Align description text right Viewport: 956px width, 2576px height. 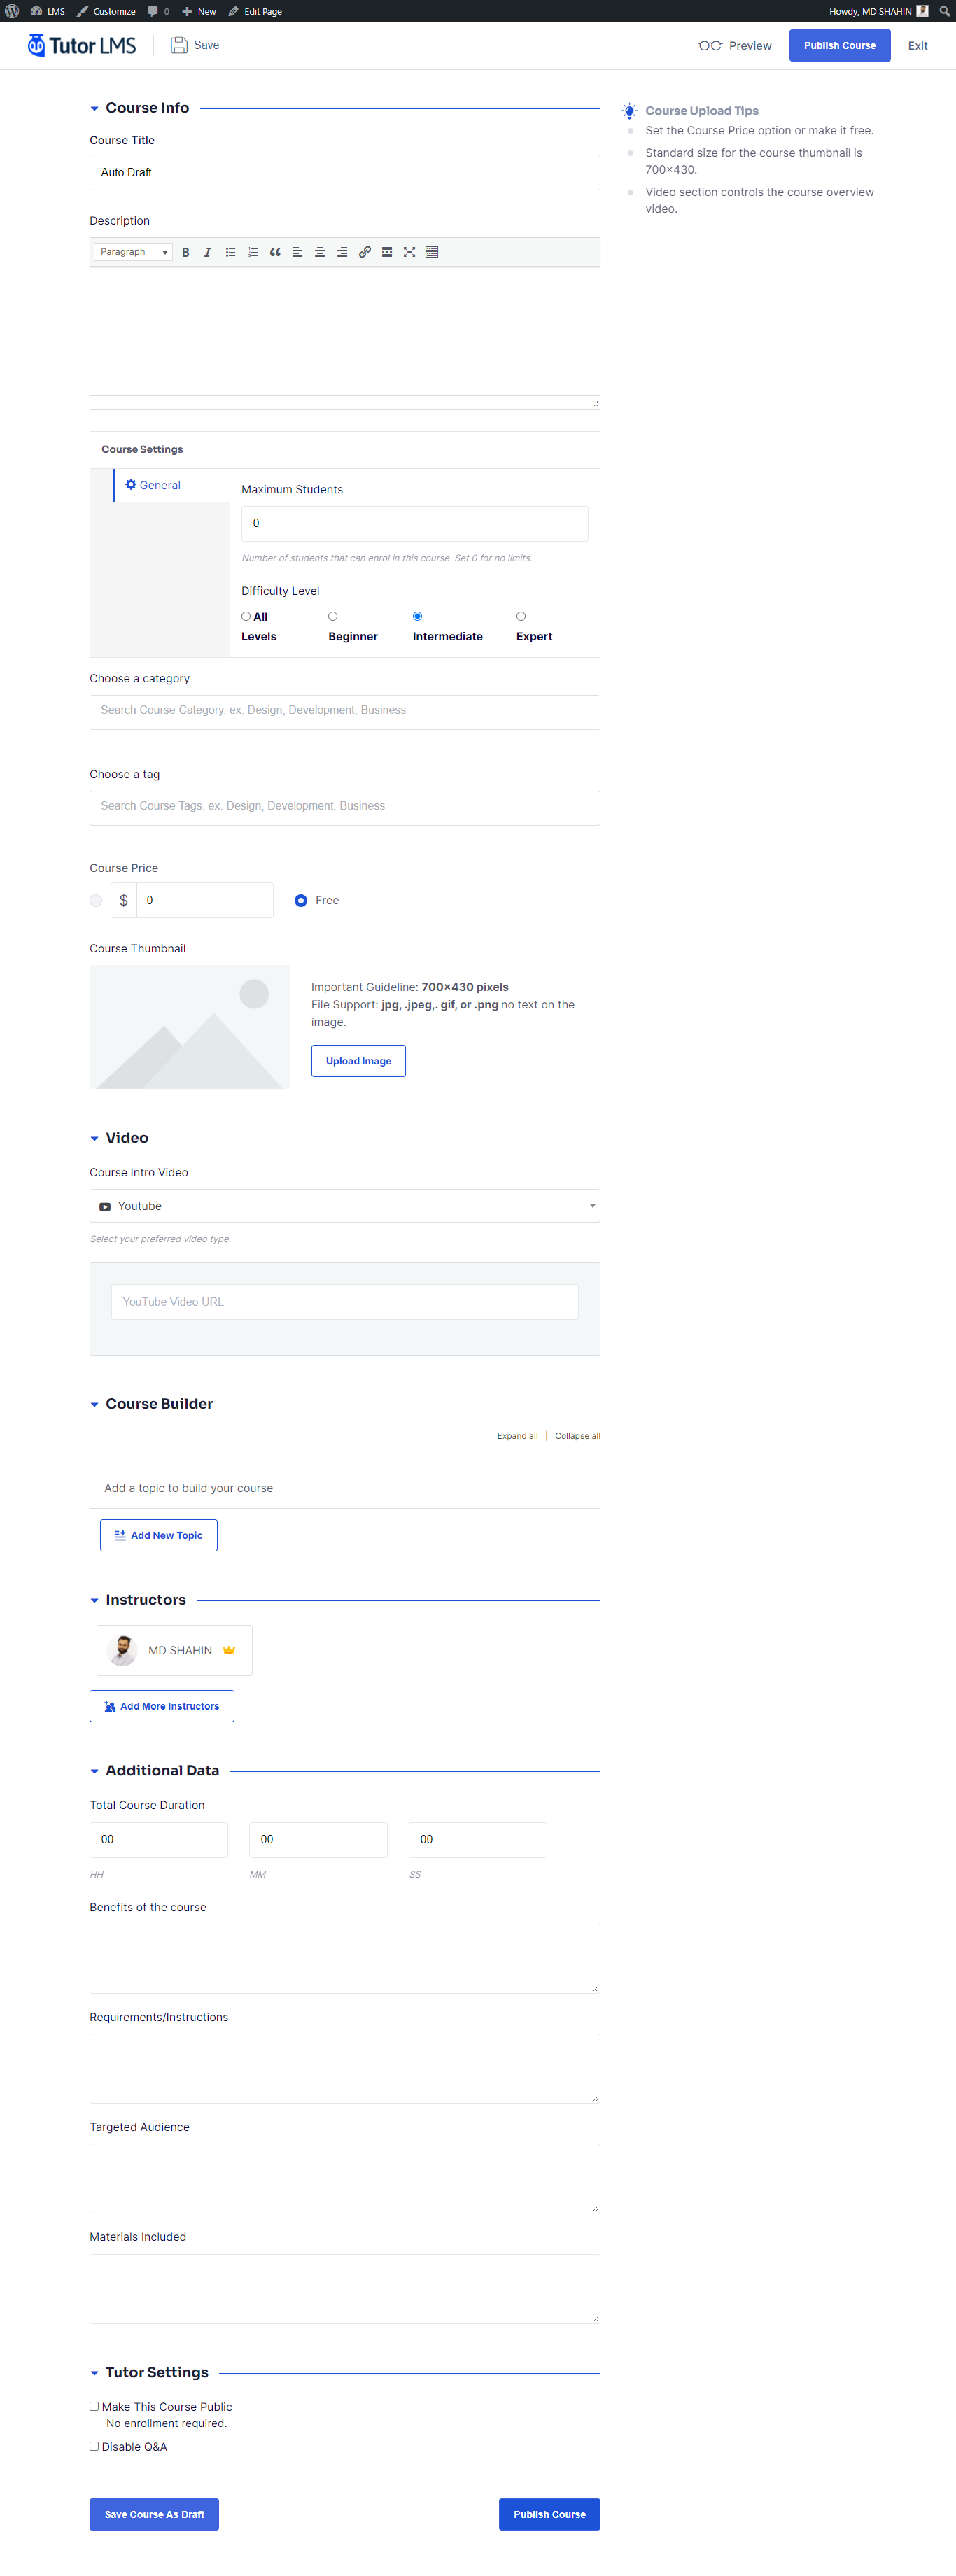click(x=342, y=252)
